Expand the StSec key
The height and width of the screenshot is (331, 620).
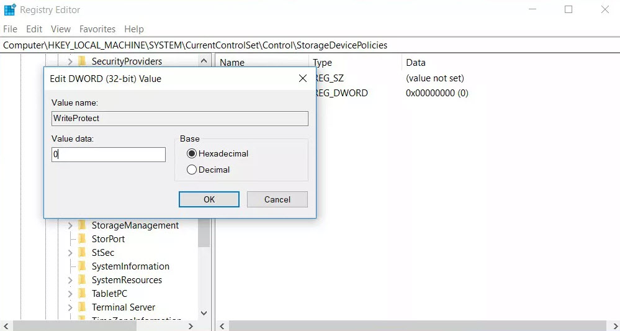click(x=70, y=253)
